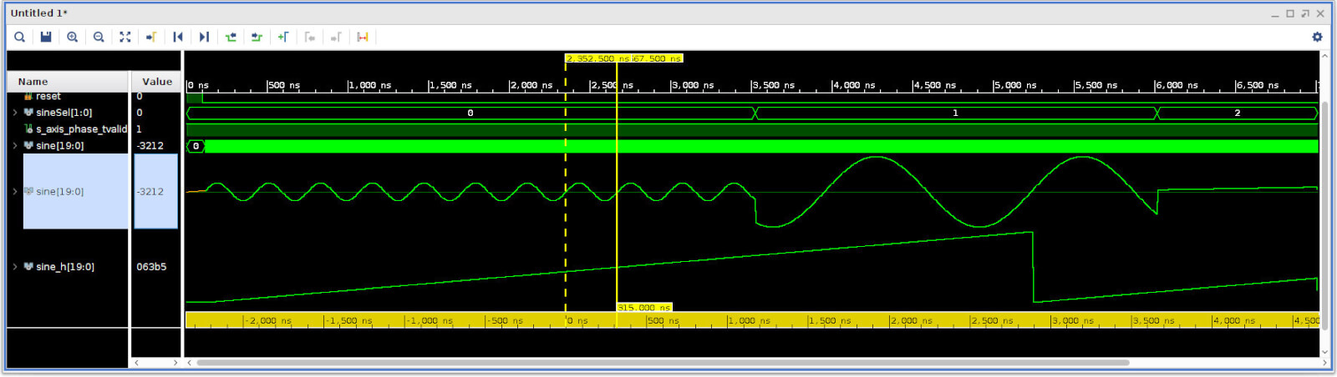
Task: Add a marker at the cursor
Action: pos(283,37)
